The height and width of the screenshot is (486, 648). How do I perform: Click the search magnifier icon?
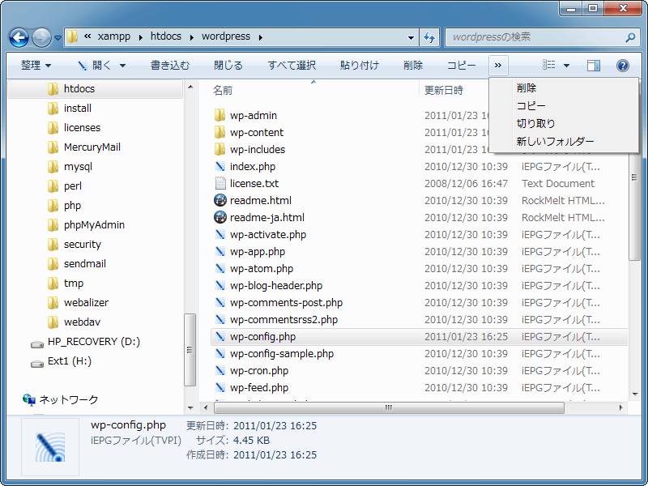(630, 37)
